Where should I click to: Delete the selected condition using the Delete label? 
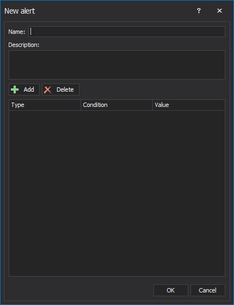pos(65,89)
